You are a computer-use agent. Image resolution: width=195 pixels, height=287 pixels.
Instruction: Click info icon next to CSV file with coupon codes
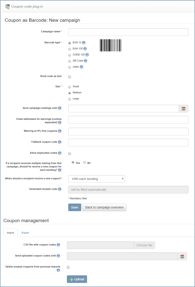click(58, 245)
